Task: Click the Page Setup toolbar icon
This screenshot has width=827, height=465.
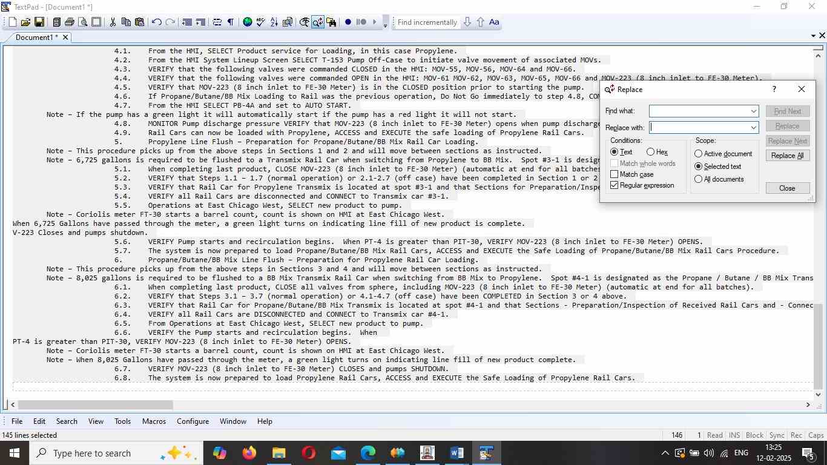Action: 96,22
